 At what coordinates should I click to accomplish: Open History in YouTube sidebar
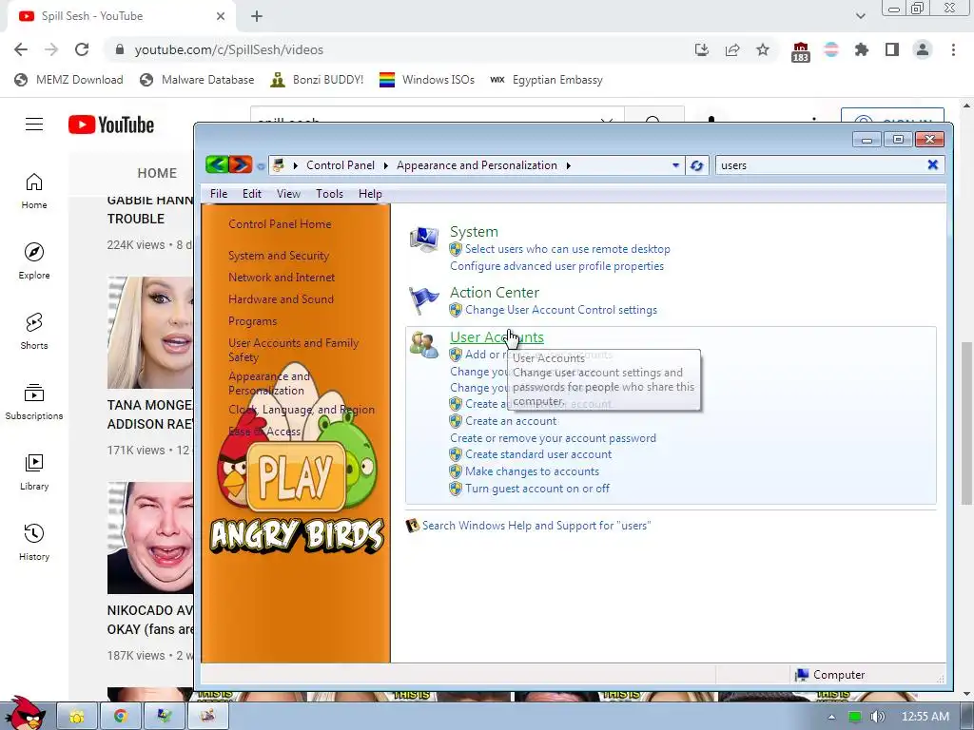pyautogui.click(x=34, y=543)
